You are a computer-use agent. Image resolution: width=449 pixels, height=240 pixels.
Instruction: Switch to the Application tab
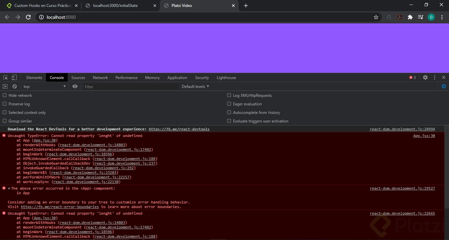[177, 78]
